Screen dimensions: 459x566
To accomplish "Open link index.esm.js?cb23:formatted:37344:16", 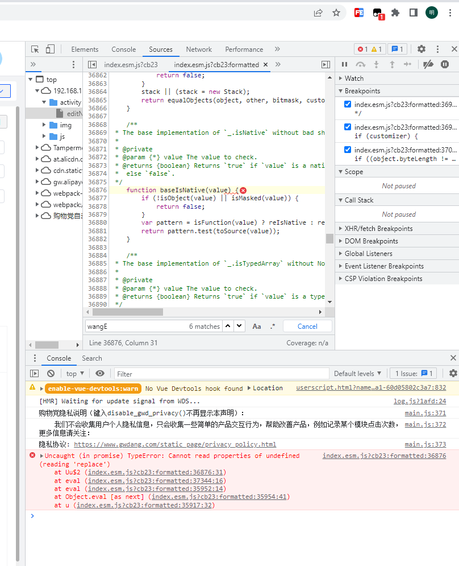I will click(156, 481).
